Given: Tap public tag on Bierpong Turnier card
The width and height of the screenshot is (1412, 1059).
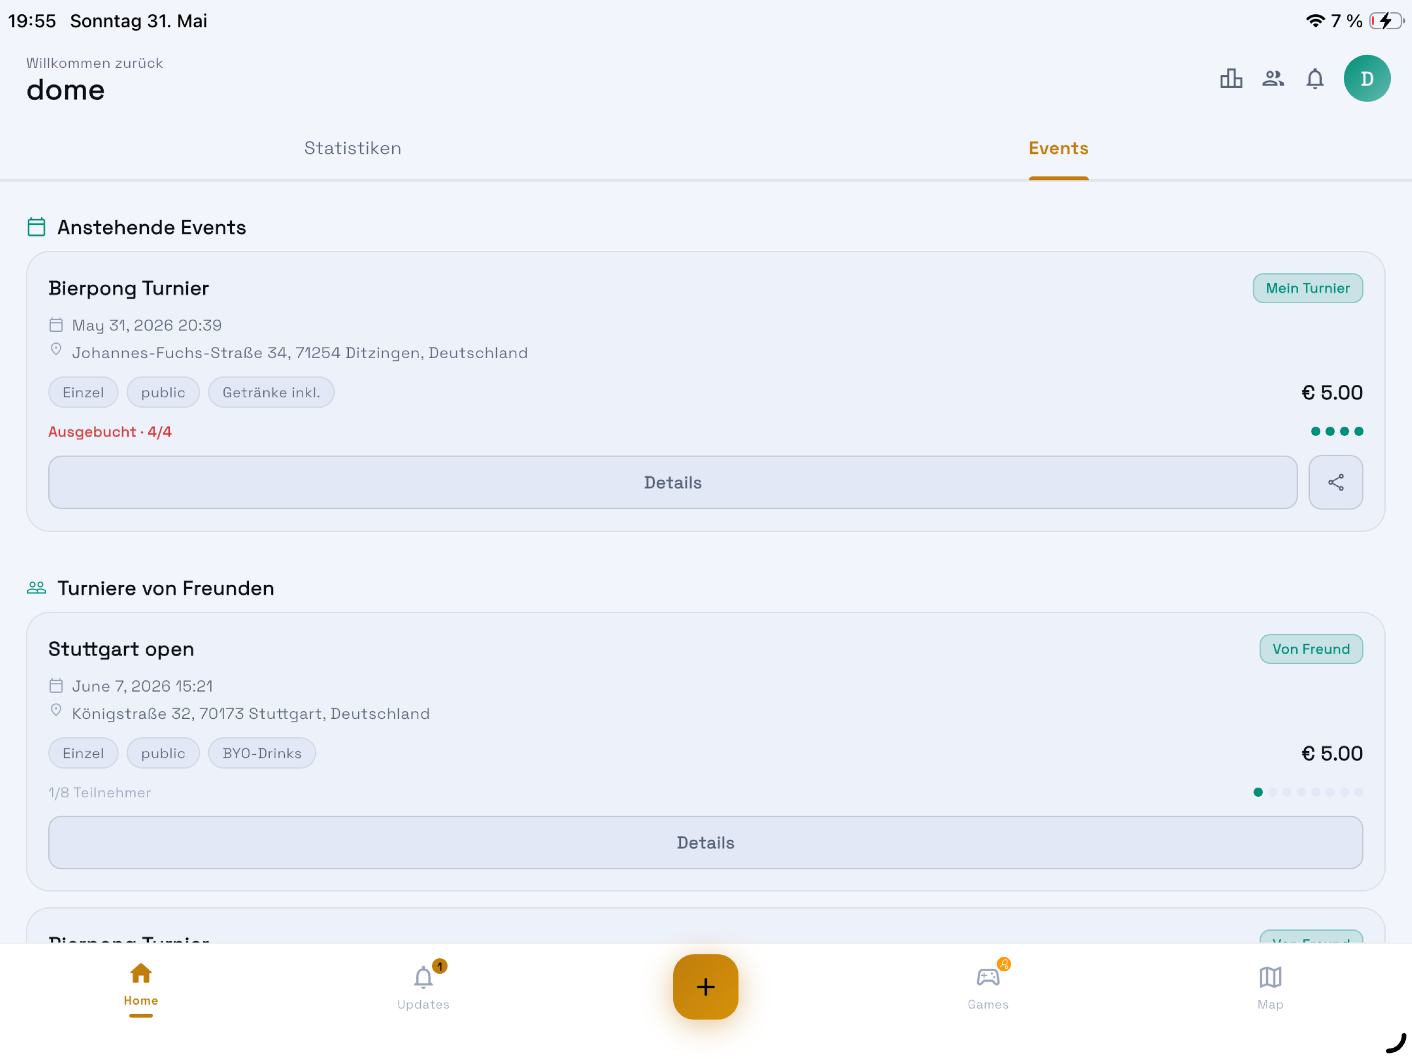Looking at the screenshot, I should (163, 393).
